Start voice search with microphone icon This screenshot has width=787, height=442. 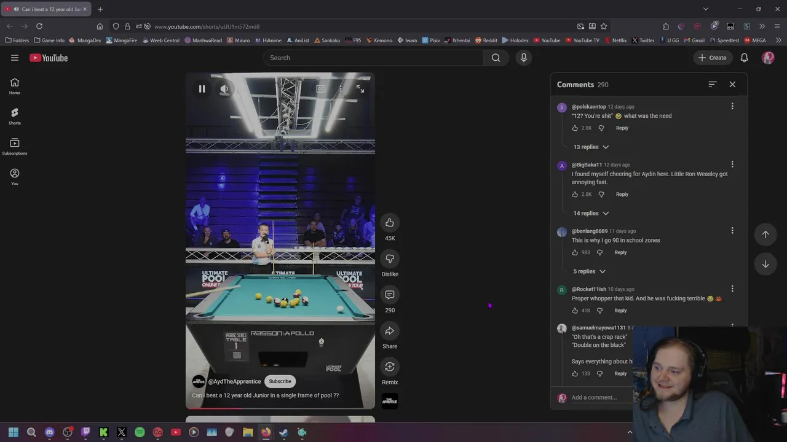click(x=524, y=58)
